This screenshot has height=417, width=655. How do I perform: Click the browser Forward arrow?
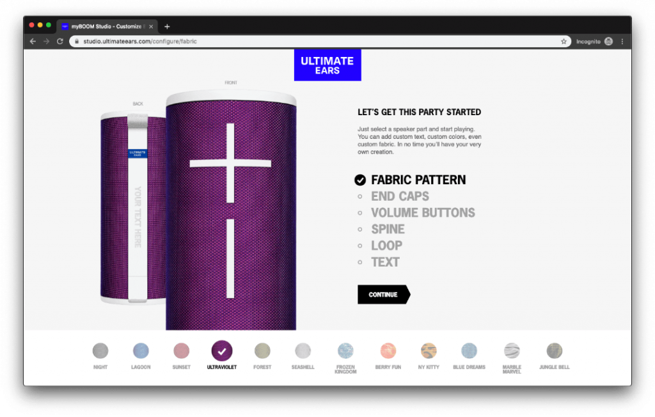[46, 42]
